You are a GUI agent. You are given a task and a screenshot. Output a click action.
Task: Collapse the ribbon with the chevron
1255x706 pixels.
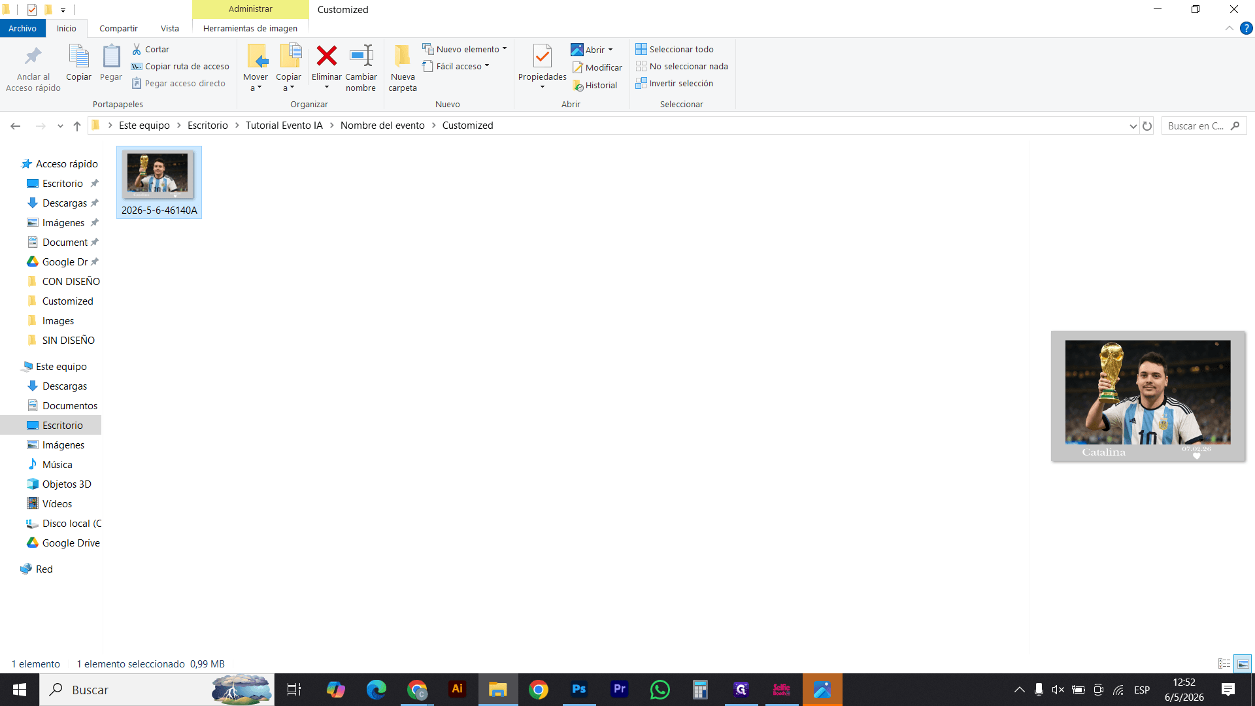coord(1230,28)
